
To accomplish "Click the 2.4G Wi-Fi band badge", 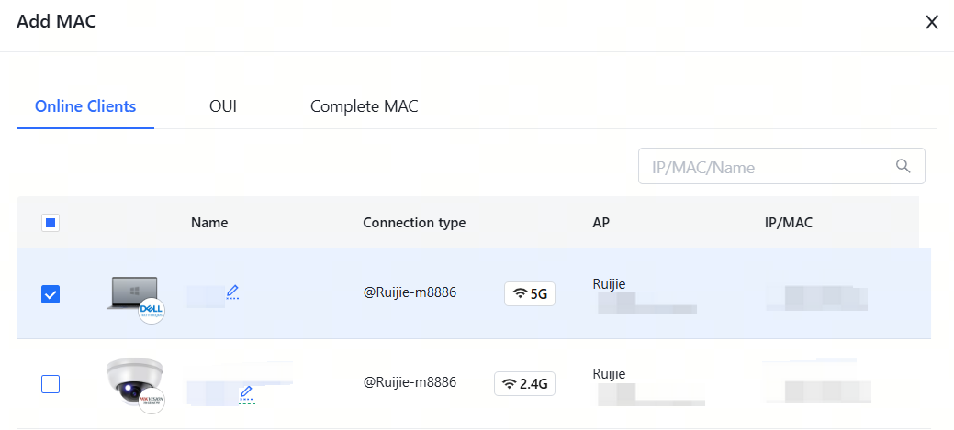I will click(524, 383).
